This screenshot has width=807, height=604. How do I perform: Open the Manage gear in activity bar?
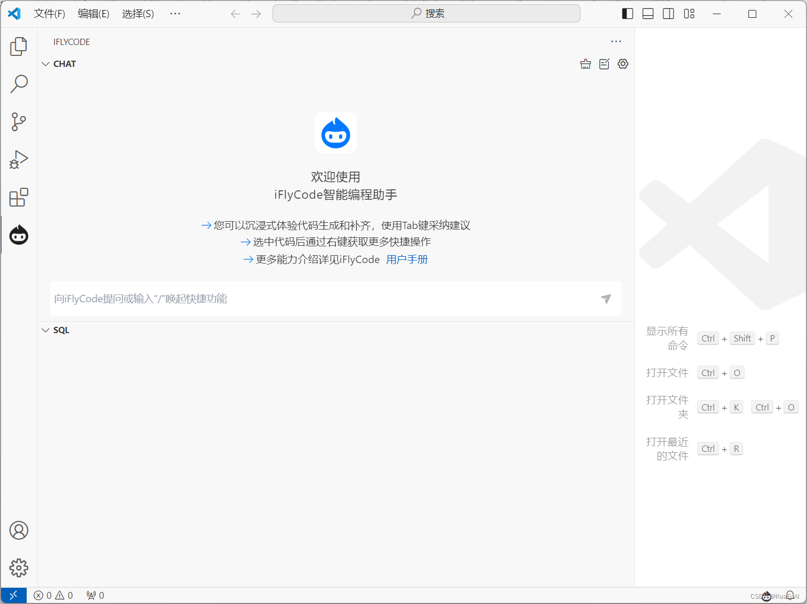point(19,568)
